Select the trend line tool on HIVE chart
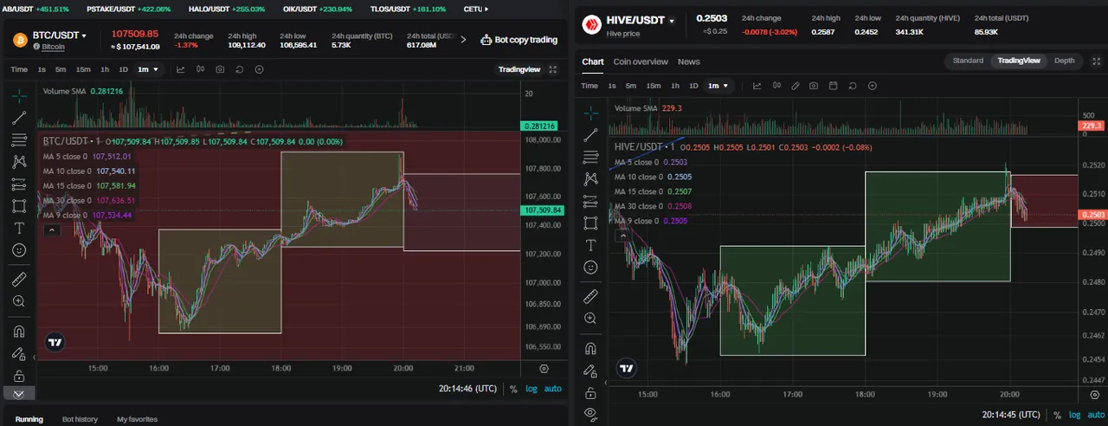This screenshot has width=1108, height=426. [591, 134]
